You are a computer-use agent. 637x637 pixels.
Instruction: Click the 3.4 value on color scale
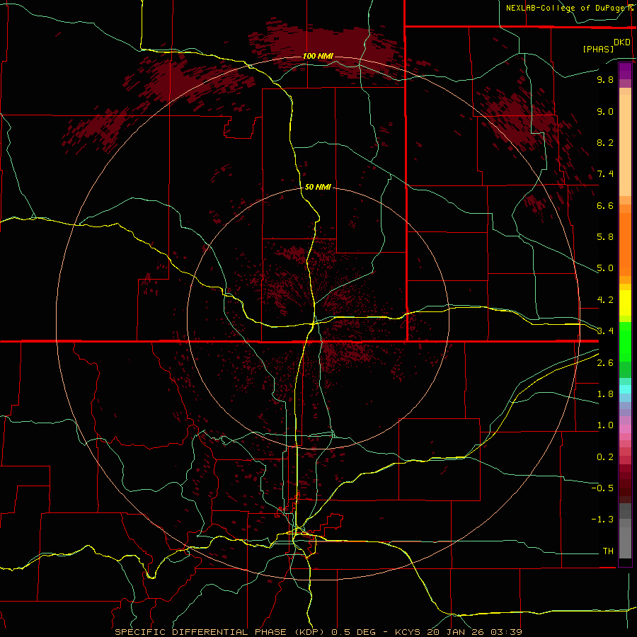point(605,331)
